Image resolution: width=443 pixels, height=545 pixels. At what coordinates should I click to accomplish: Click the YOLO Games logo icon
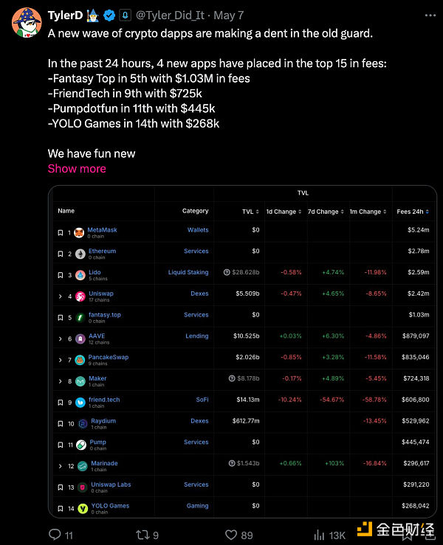tap(83, 508)
